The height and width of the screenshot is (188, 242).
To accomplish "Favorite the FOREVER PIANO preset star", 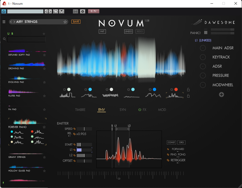I will click(44, 127).
